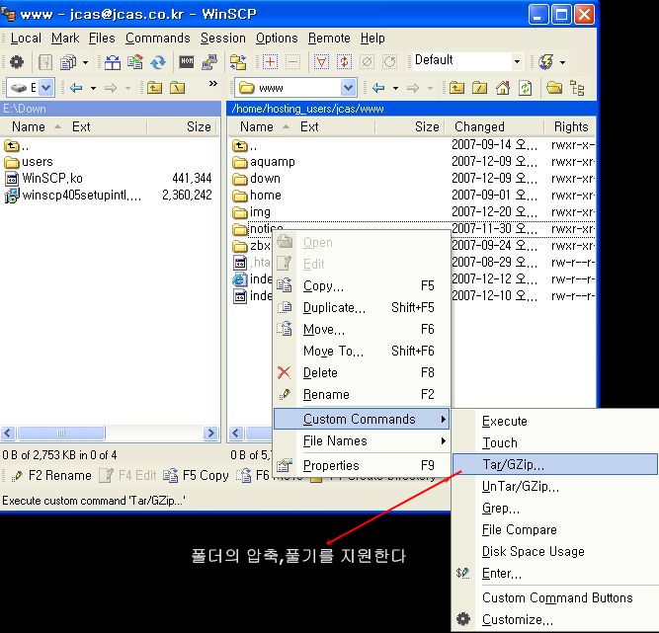Sort remote panel by Changed column

(494, 126)
